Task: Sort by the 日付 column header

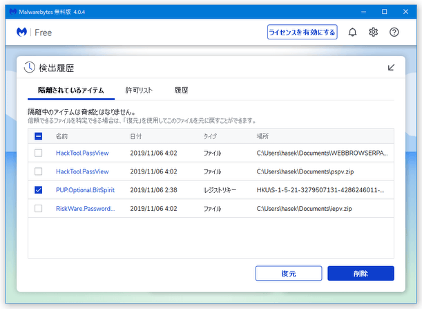Action: (136, 136)
